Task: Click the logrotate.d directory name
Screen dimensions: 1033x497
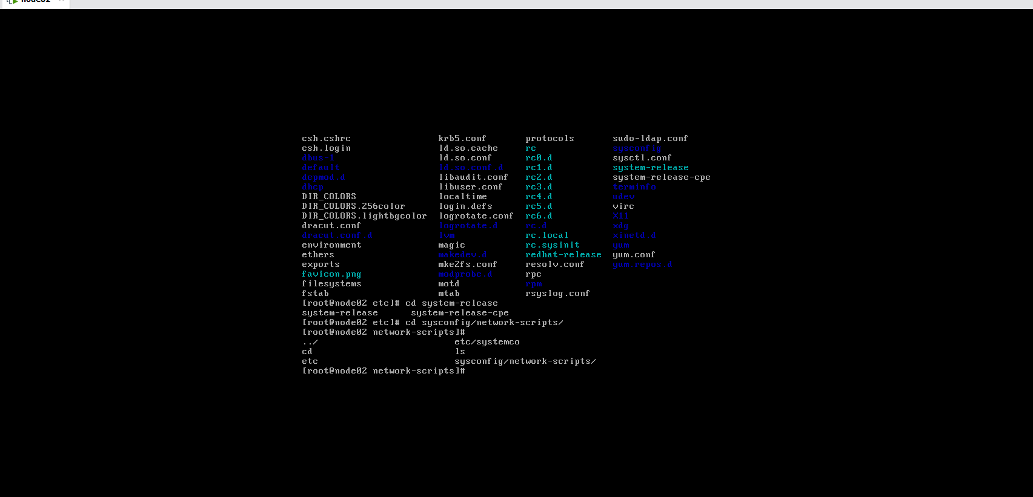Action: [x=468, y=226]
